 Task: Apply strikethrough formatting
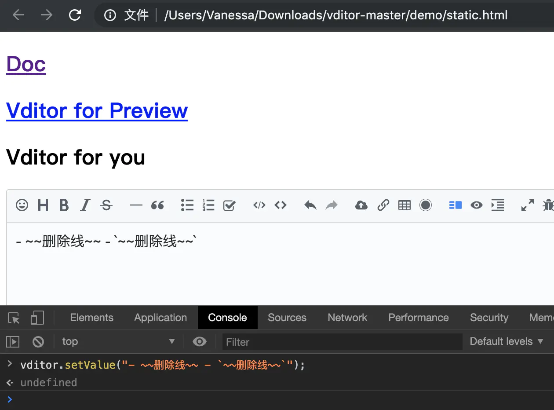coord(106,205)
